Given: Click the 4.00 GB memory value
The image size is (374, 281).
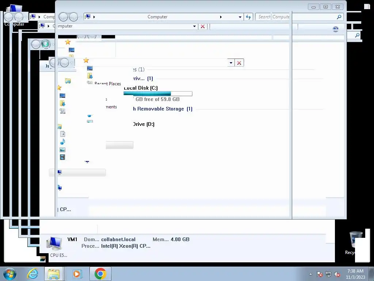Looking at the screenshot, I should point(180,239).
